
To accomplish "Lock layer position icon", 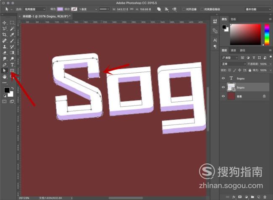I will (239, 70).
